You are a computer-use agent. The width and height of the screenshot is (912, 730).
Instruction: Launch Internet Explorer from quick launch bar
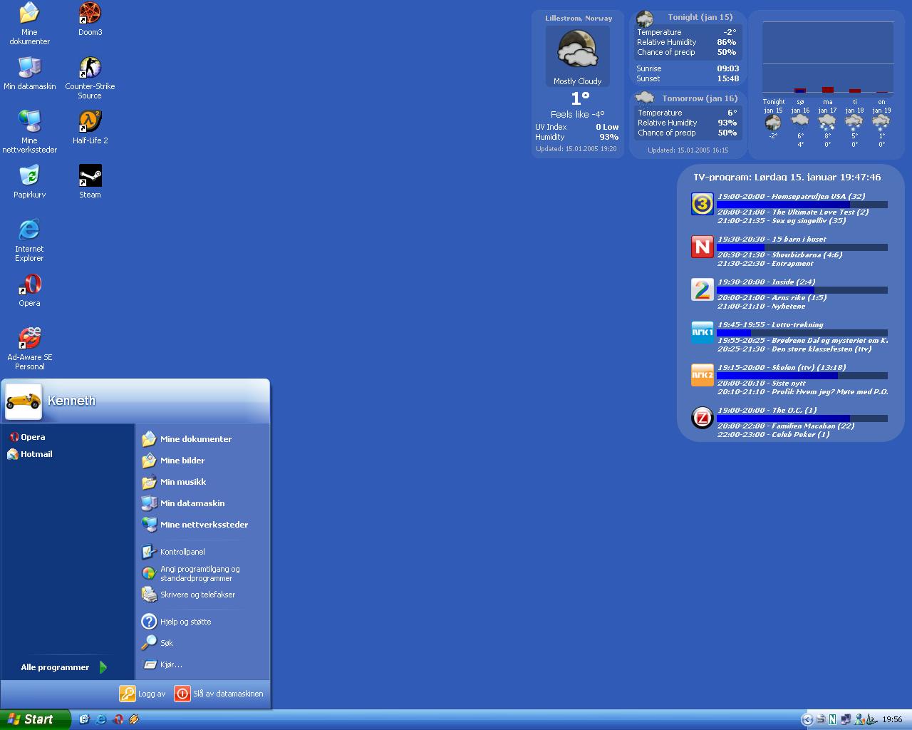(101, 719)
